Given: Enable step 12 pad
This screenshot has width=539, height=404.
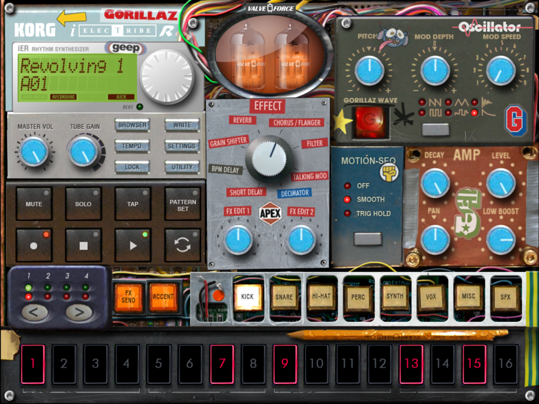Looking at the screenshot, I should point(380,364).
